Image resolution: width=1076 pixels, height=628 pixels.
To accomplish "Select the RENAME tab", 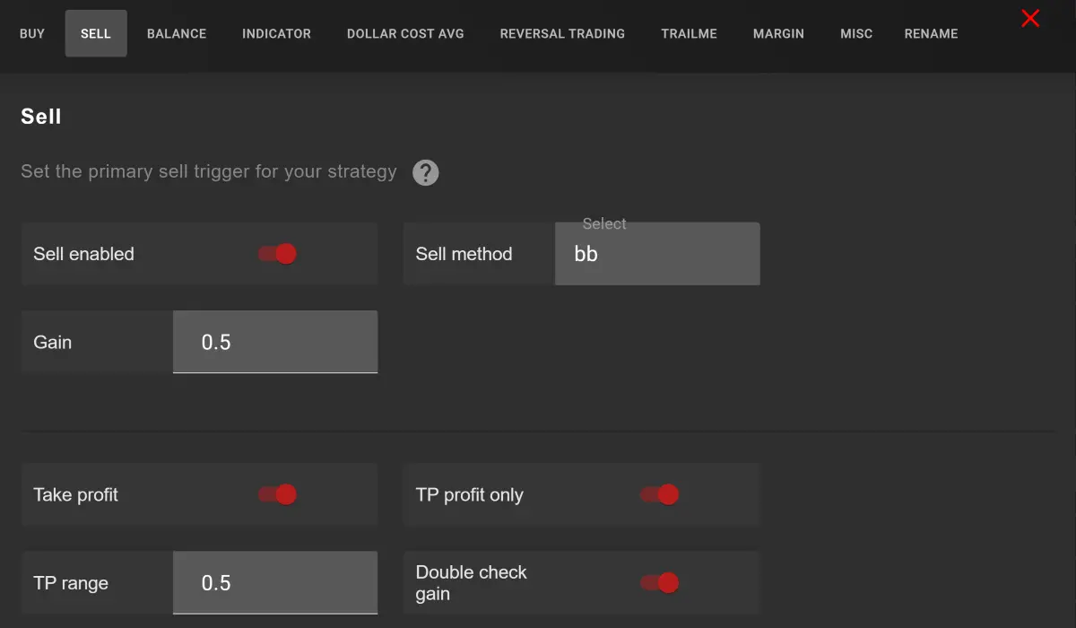I will pyautogui.click(x=931, y=33).
